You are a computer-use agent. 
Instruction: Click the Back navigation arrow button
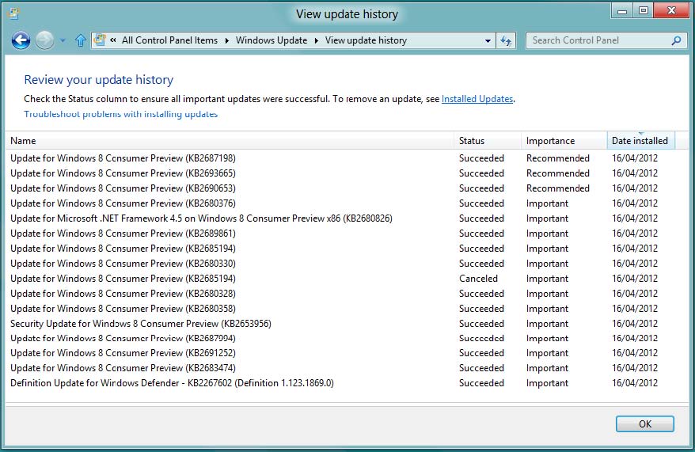21,40
